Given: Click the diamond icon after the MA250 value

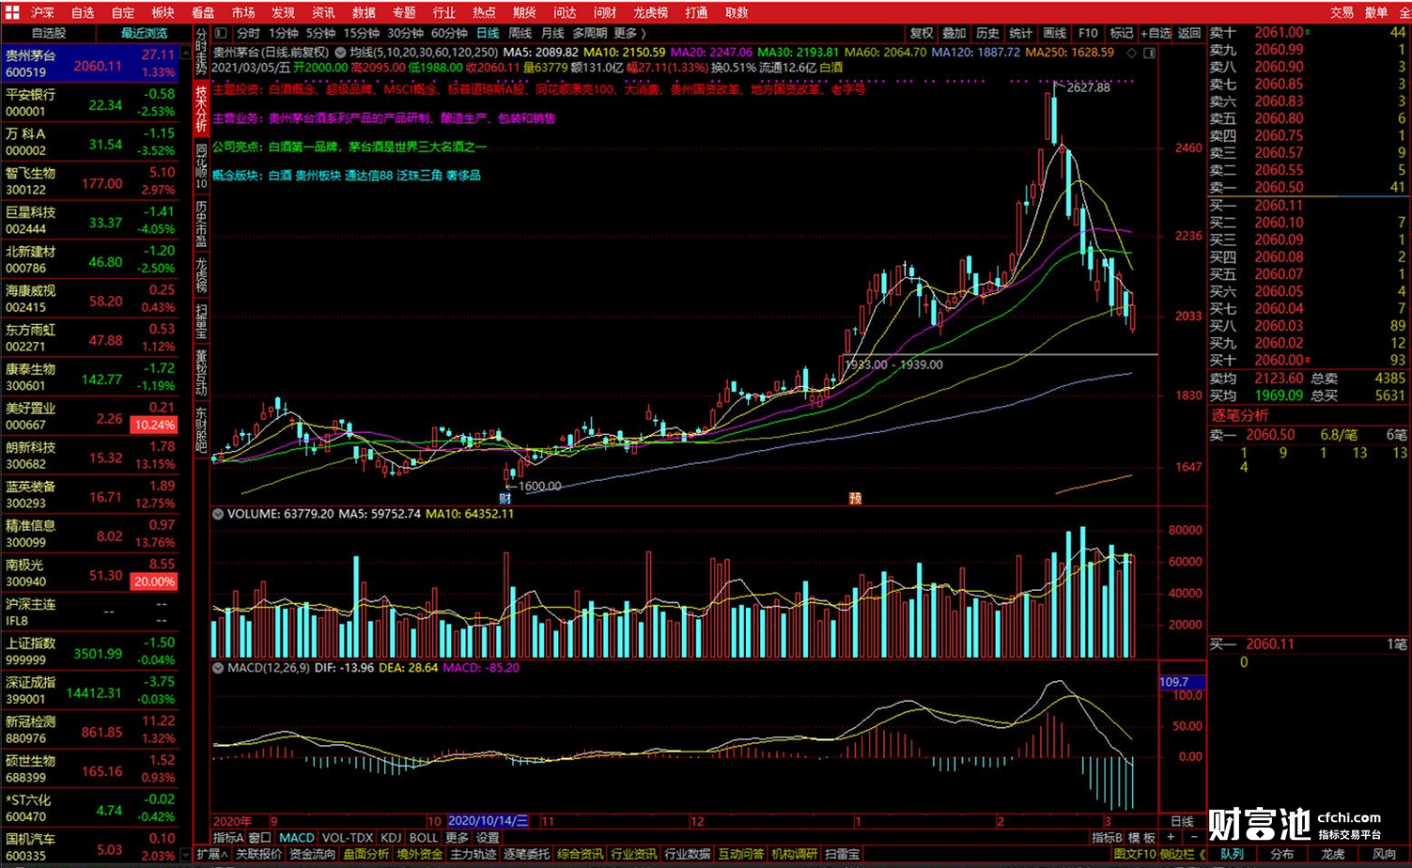Looking at the screenshot, I should tap(1131, 53).
